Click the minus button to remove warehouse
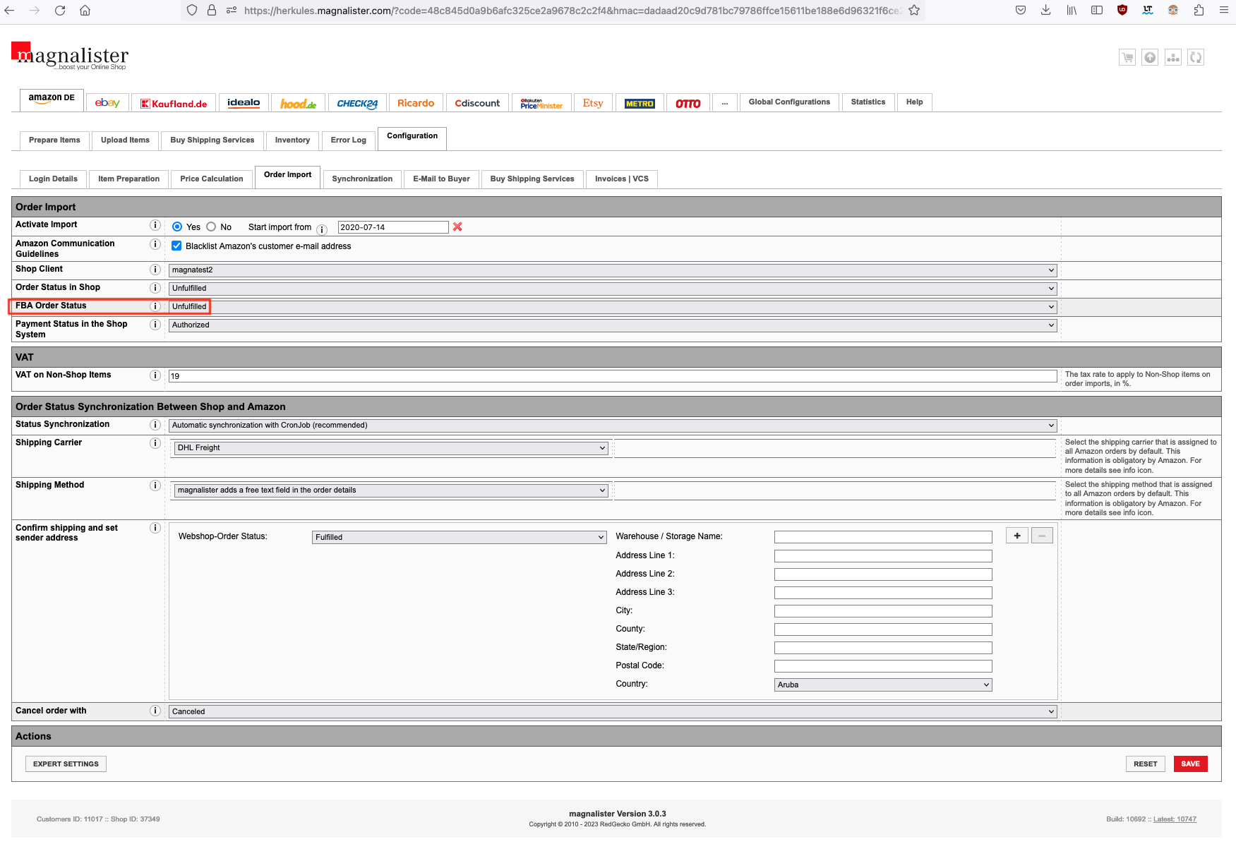This screenshot has width=1236, height=856. (x=1042, y=536)
